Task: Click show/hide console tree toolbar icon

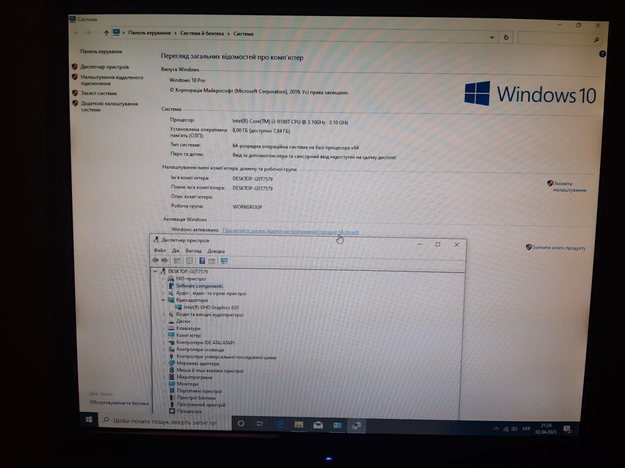Action: point(177,261)
